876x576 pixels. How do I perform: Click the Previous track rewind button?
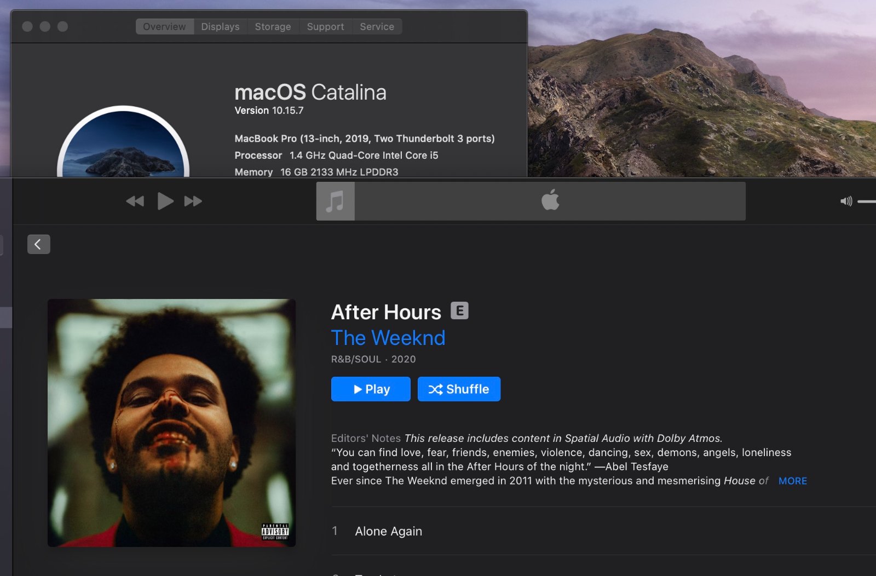click(135, 201)
